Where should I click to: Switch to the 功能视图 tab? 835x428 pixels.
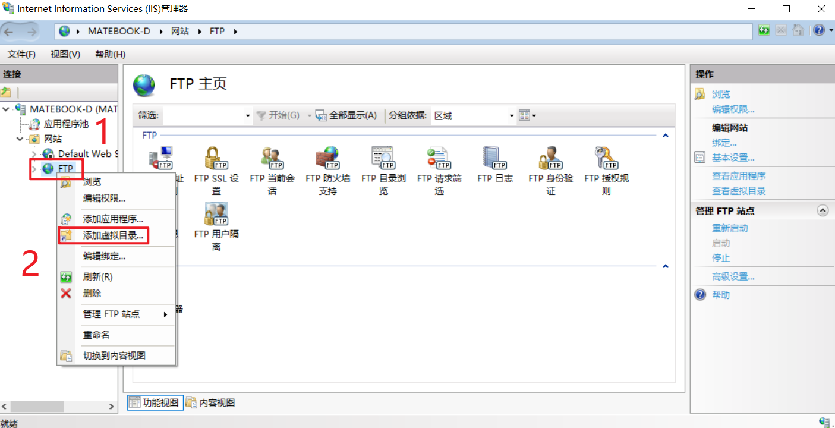point(154,402)
